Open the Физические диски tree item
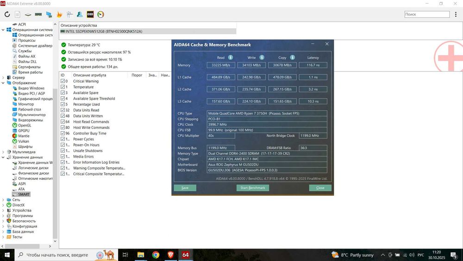This screenshot has height=261, width=463. (x=31, y=173)
